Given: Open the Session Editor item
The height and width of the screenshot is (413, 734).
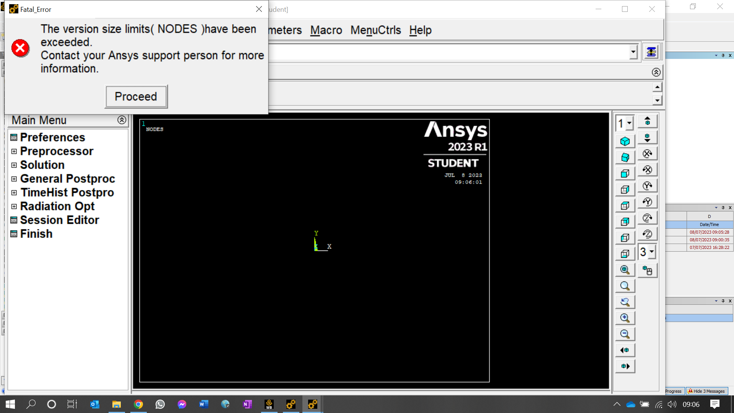Looking at the screenshot, I should (59, 220).
